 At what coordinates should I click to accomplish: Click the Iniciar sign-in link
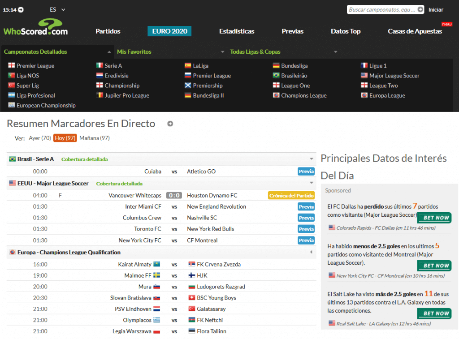tap(436, 10)
